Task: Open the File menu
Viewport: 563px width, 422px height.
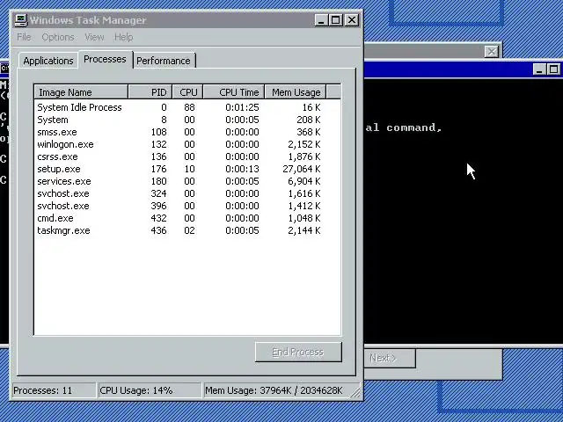Action: 24,37
